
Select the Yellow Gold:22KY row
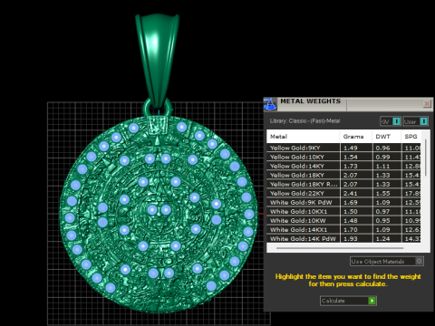pyautogui.click(x=343, y=193)
